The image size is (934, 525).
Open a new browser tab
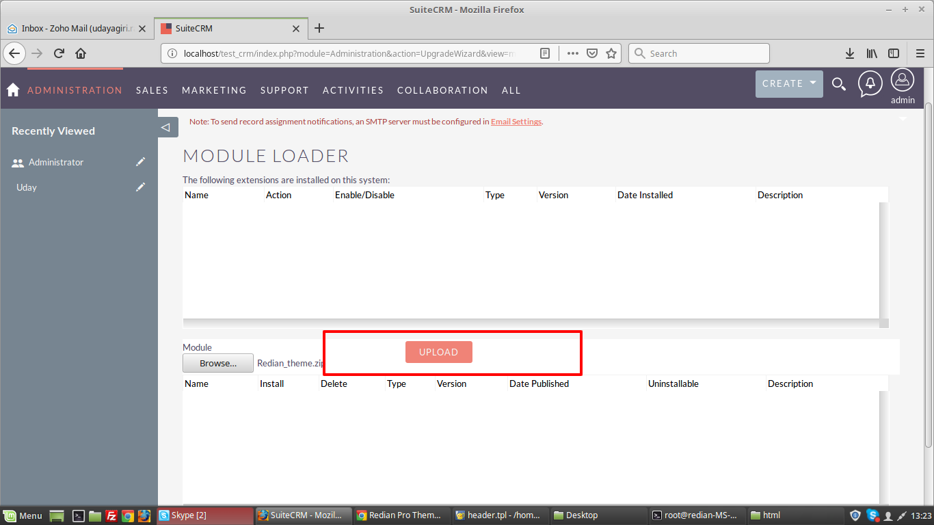[x=319, y=28]
